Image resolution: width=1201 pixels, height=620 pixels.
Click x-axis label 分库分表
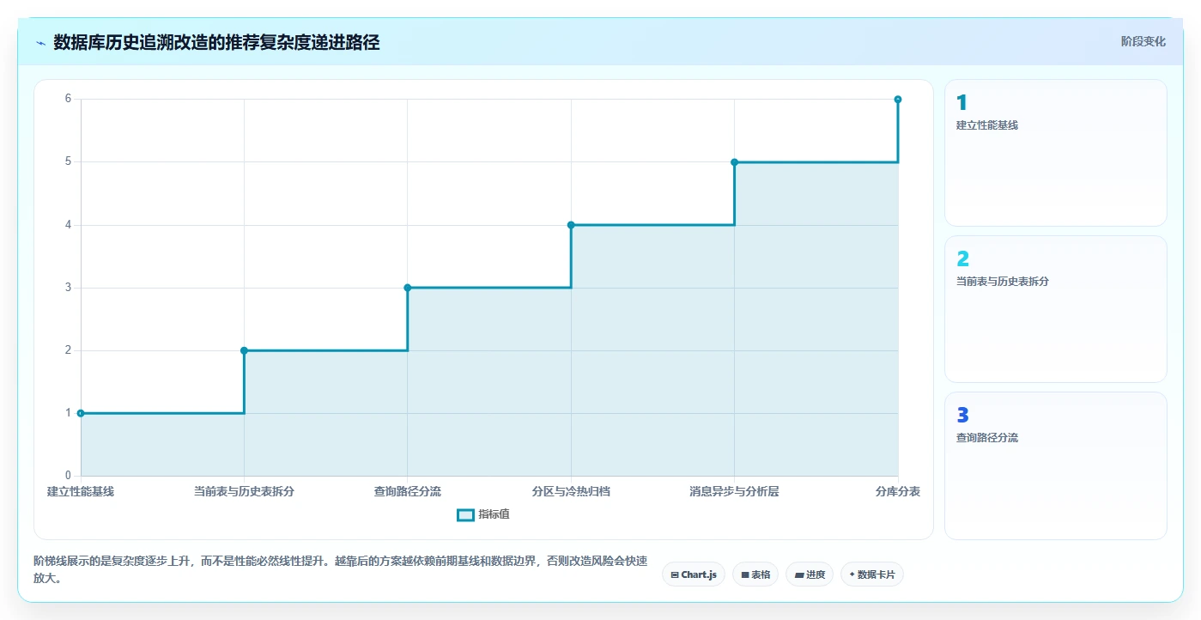point(898,491)
